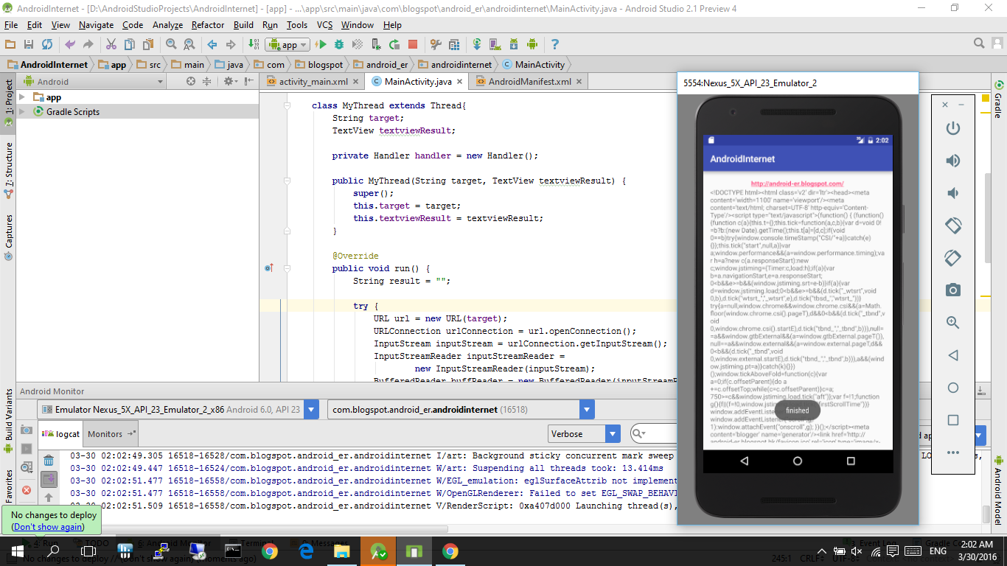Toggle the Build Variants side panel
The image size is (1007, 566).
point(8,414)
